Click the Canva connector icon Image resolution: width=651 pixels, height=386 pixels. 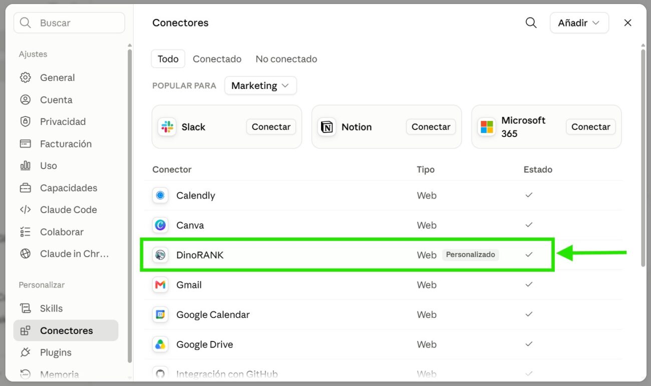pos(160,225)
